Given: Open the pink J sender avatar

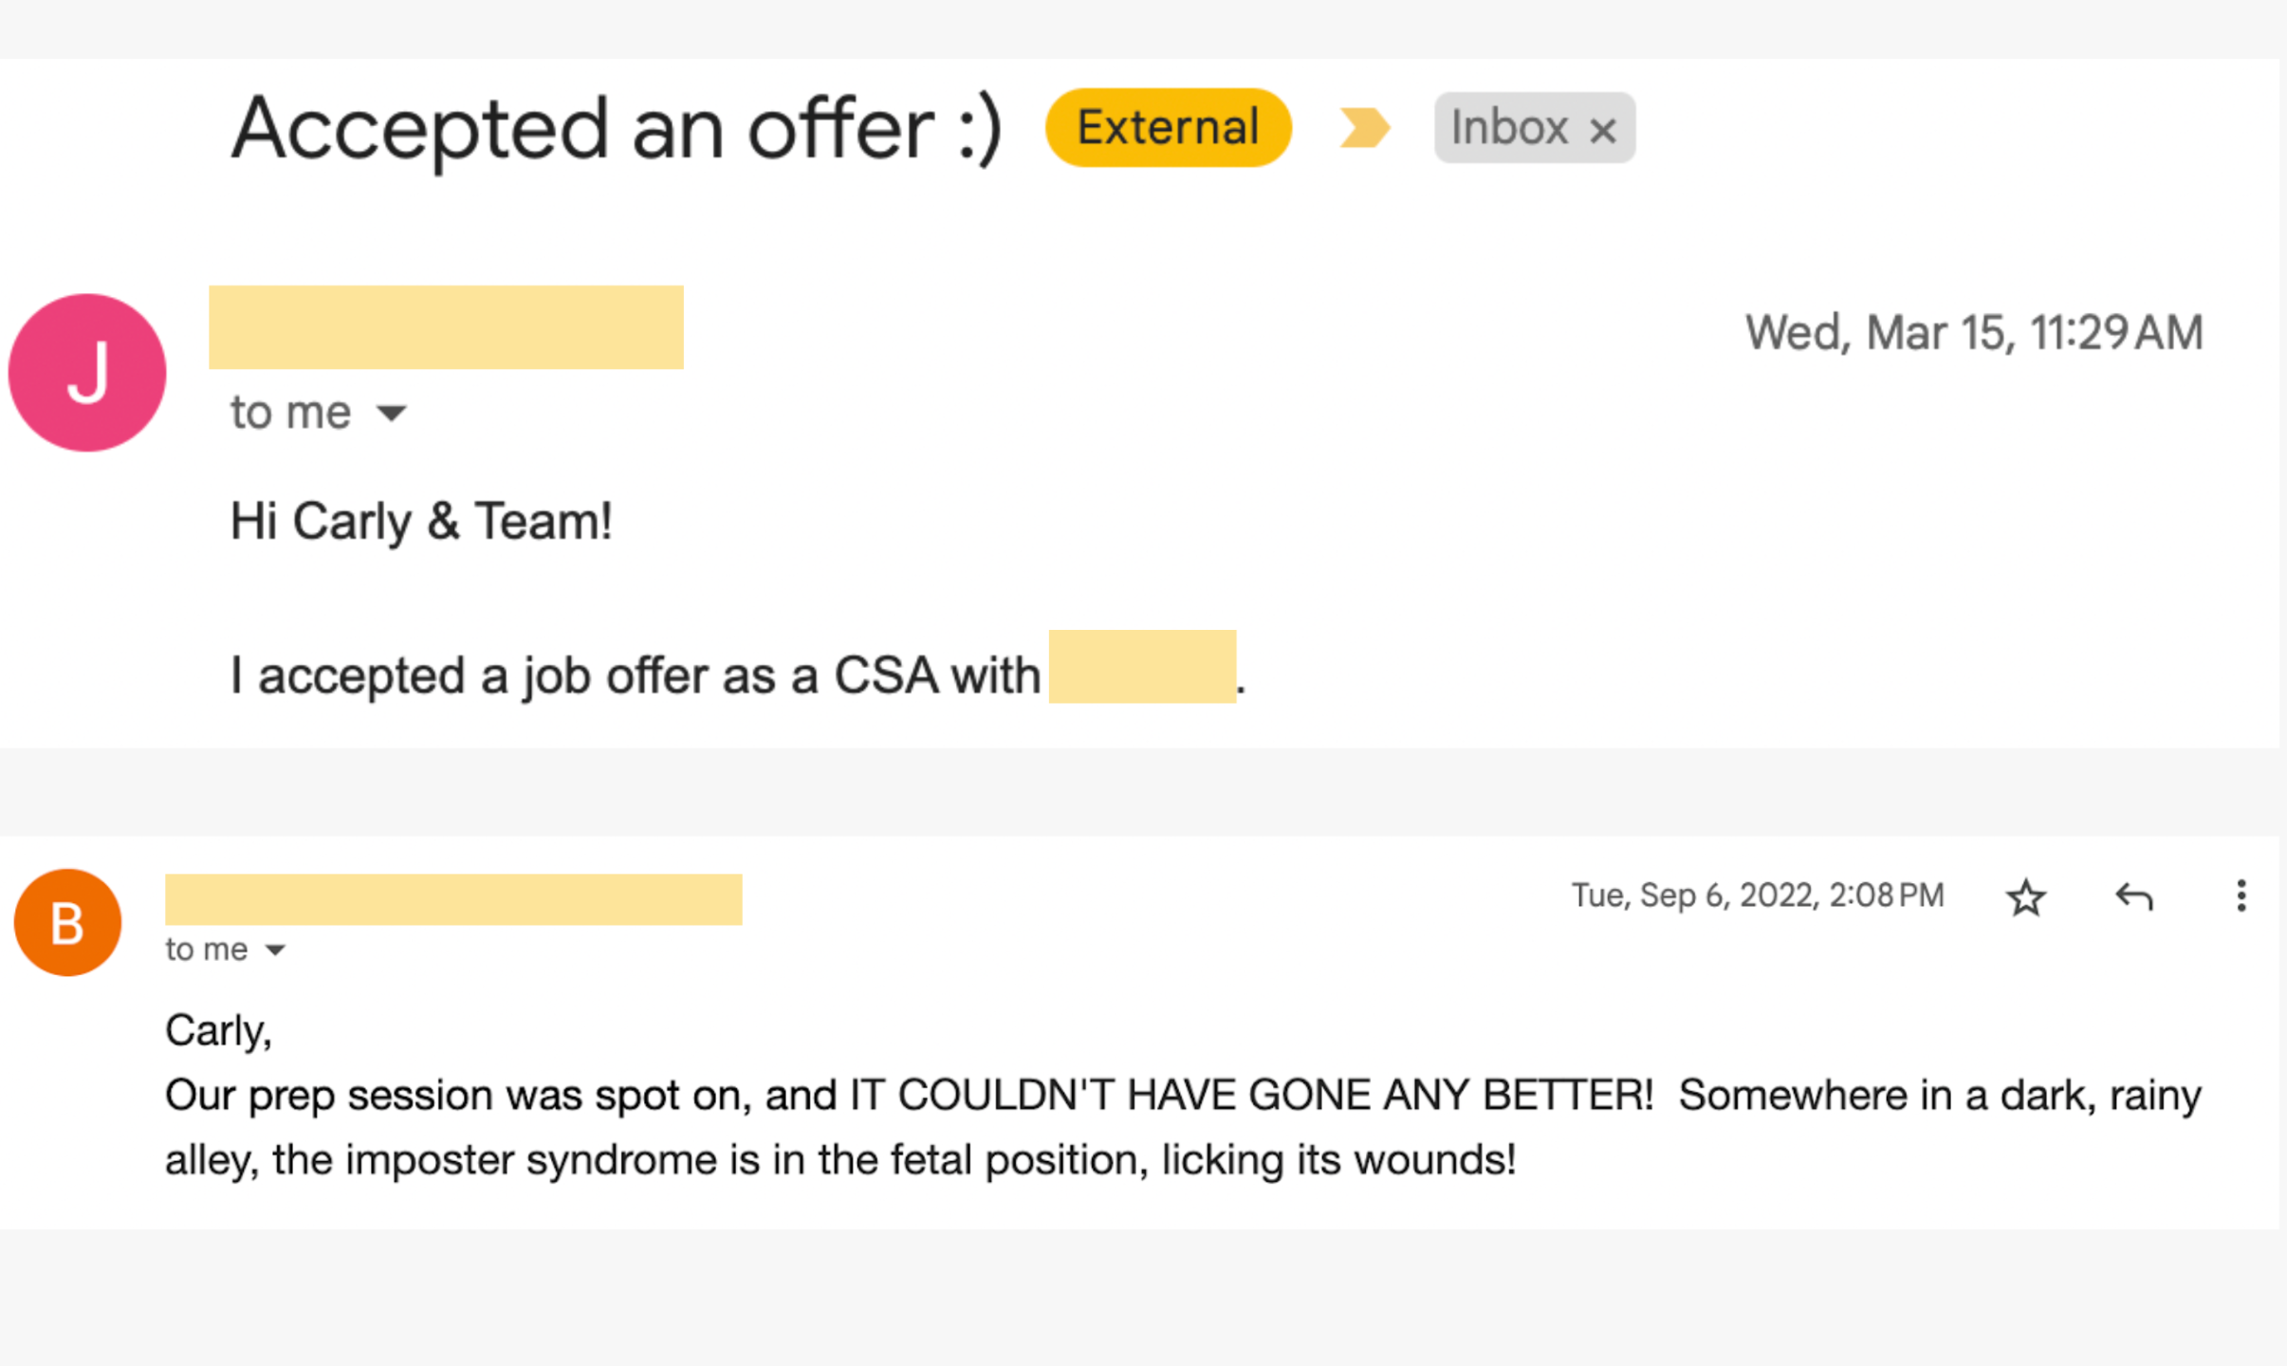Looking at the screenshot, I should coord(87,373).
